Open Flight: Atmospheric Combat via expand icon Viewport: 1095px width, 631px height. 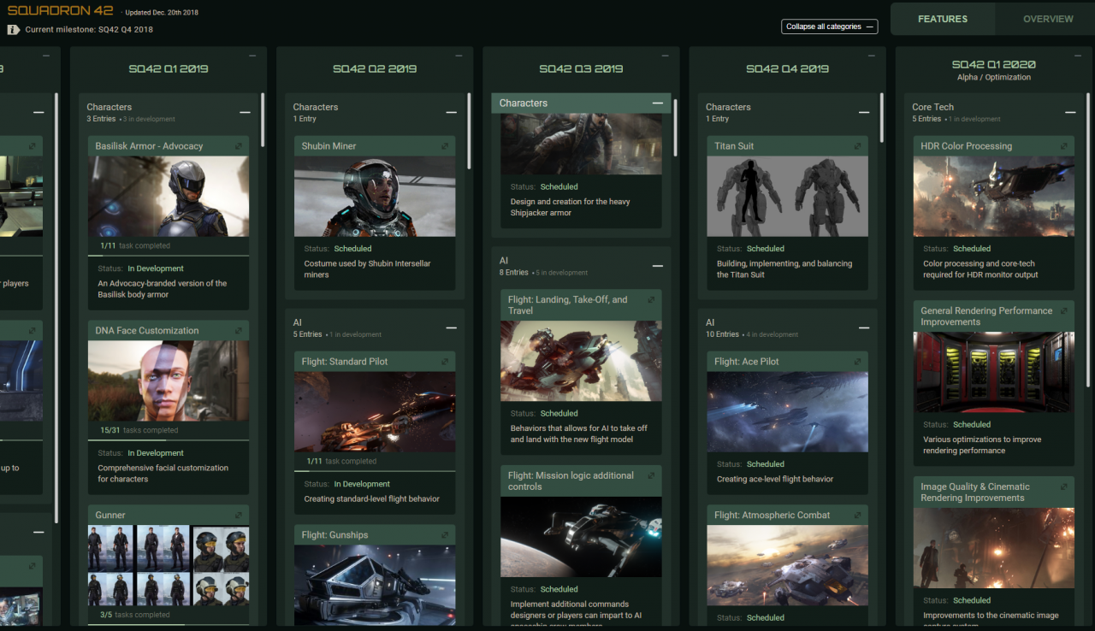pos(857,516)
